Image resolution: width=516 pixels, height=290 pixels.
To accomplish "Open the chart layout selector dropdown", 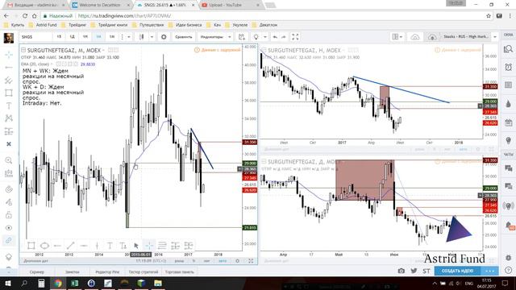I will pos(397,37).
